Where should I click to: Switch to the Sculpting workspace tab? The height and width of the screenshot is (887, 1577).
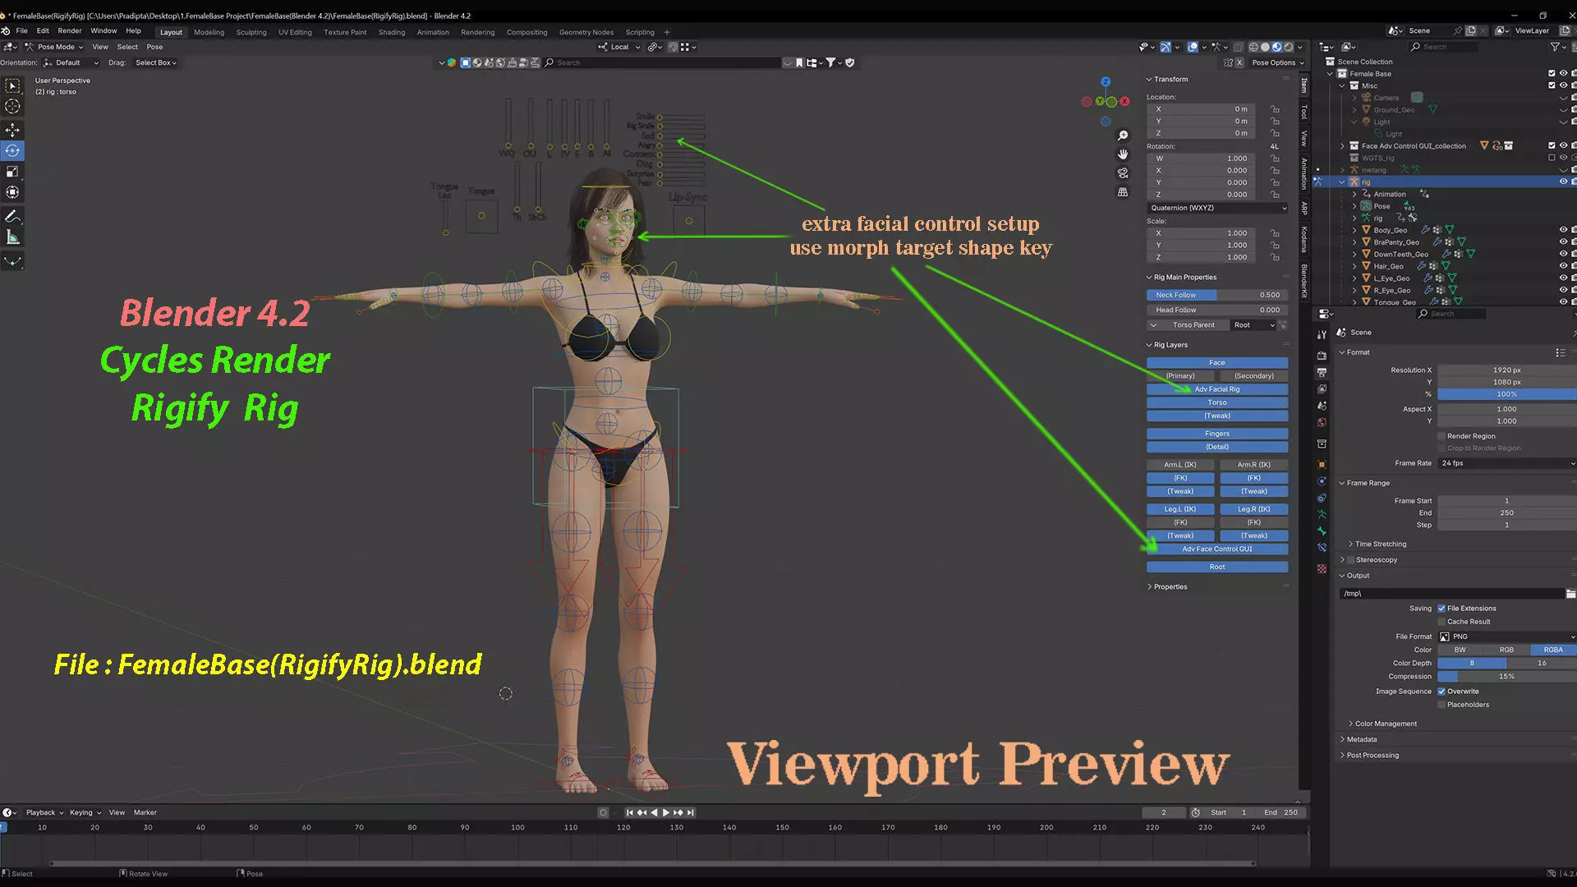[x=251, y=32]
